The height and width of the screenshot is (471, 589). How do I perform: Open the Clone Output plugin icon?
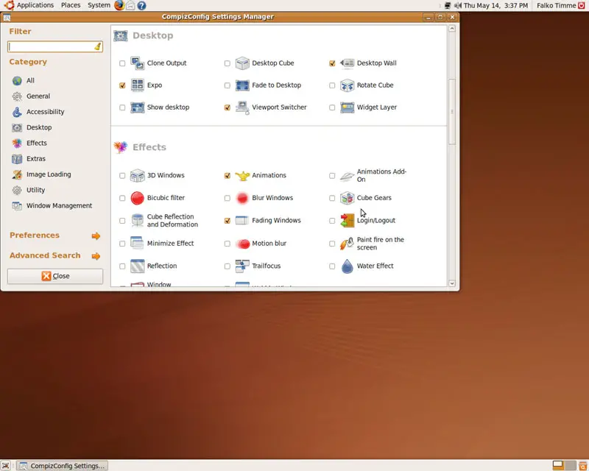tap(137, 63)
